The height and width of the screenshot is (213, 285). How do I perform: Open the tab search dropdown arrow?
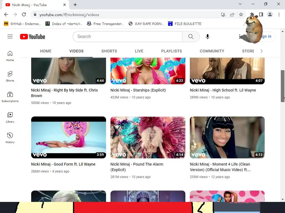click(240, 4)
